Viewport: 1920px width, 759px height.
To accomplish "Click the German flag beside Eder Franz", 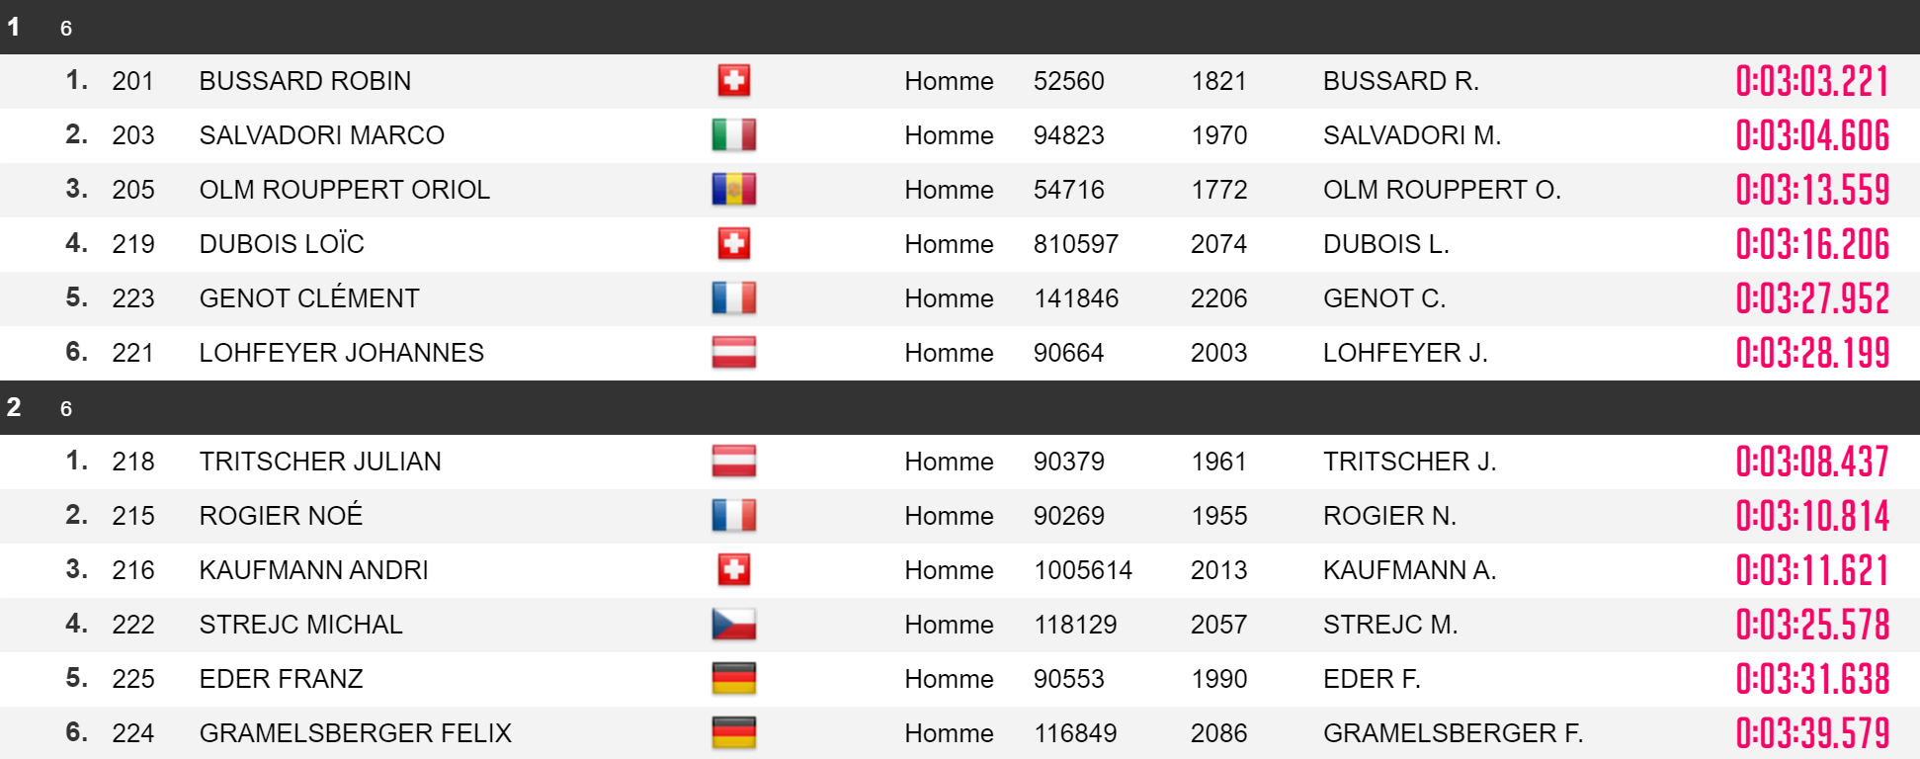I will coord(733,679).
